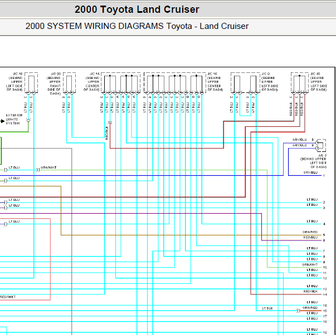
Task: Click the RED/BLK label at terminal 14
Action: 310,292
